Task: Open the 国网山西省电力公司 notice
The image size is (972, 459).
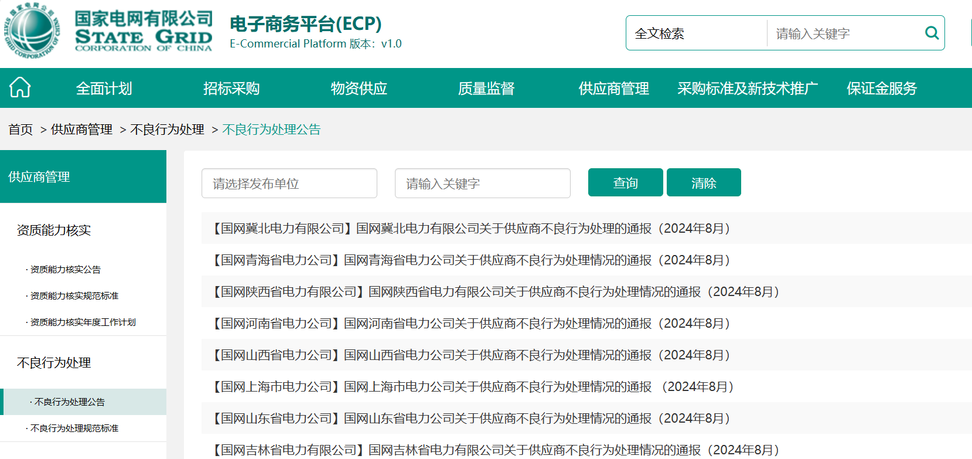Action: click(x=470, y=355)
